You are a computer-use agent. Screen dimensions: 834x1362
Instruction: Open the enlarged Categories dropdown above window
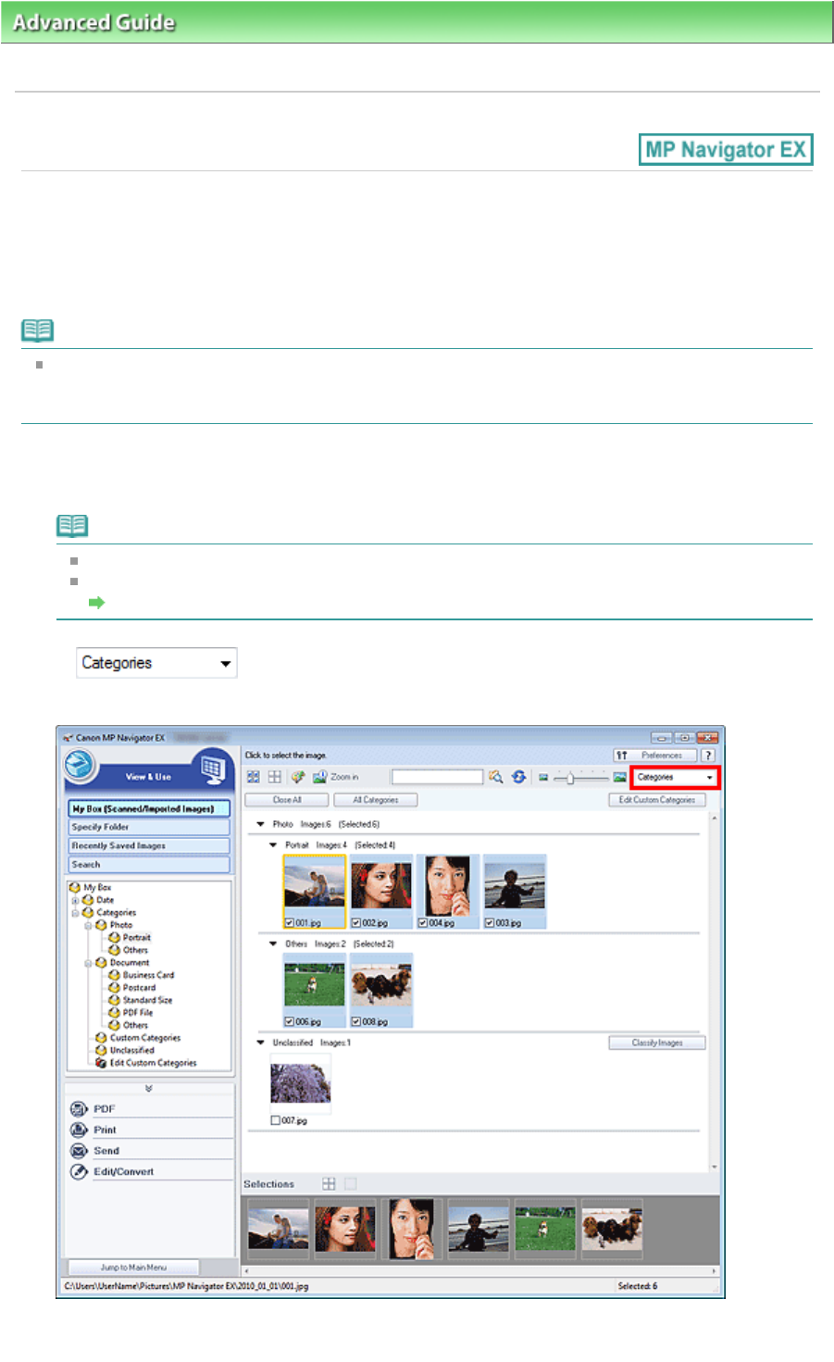[156, 663]
